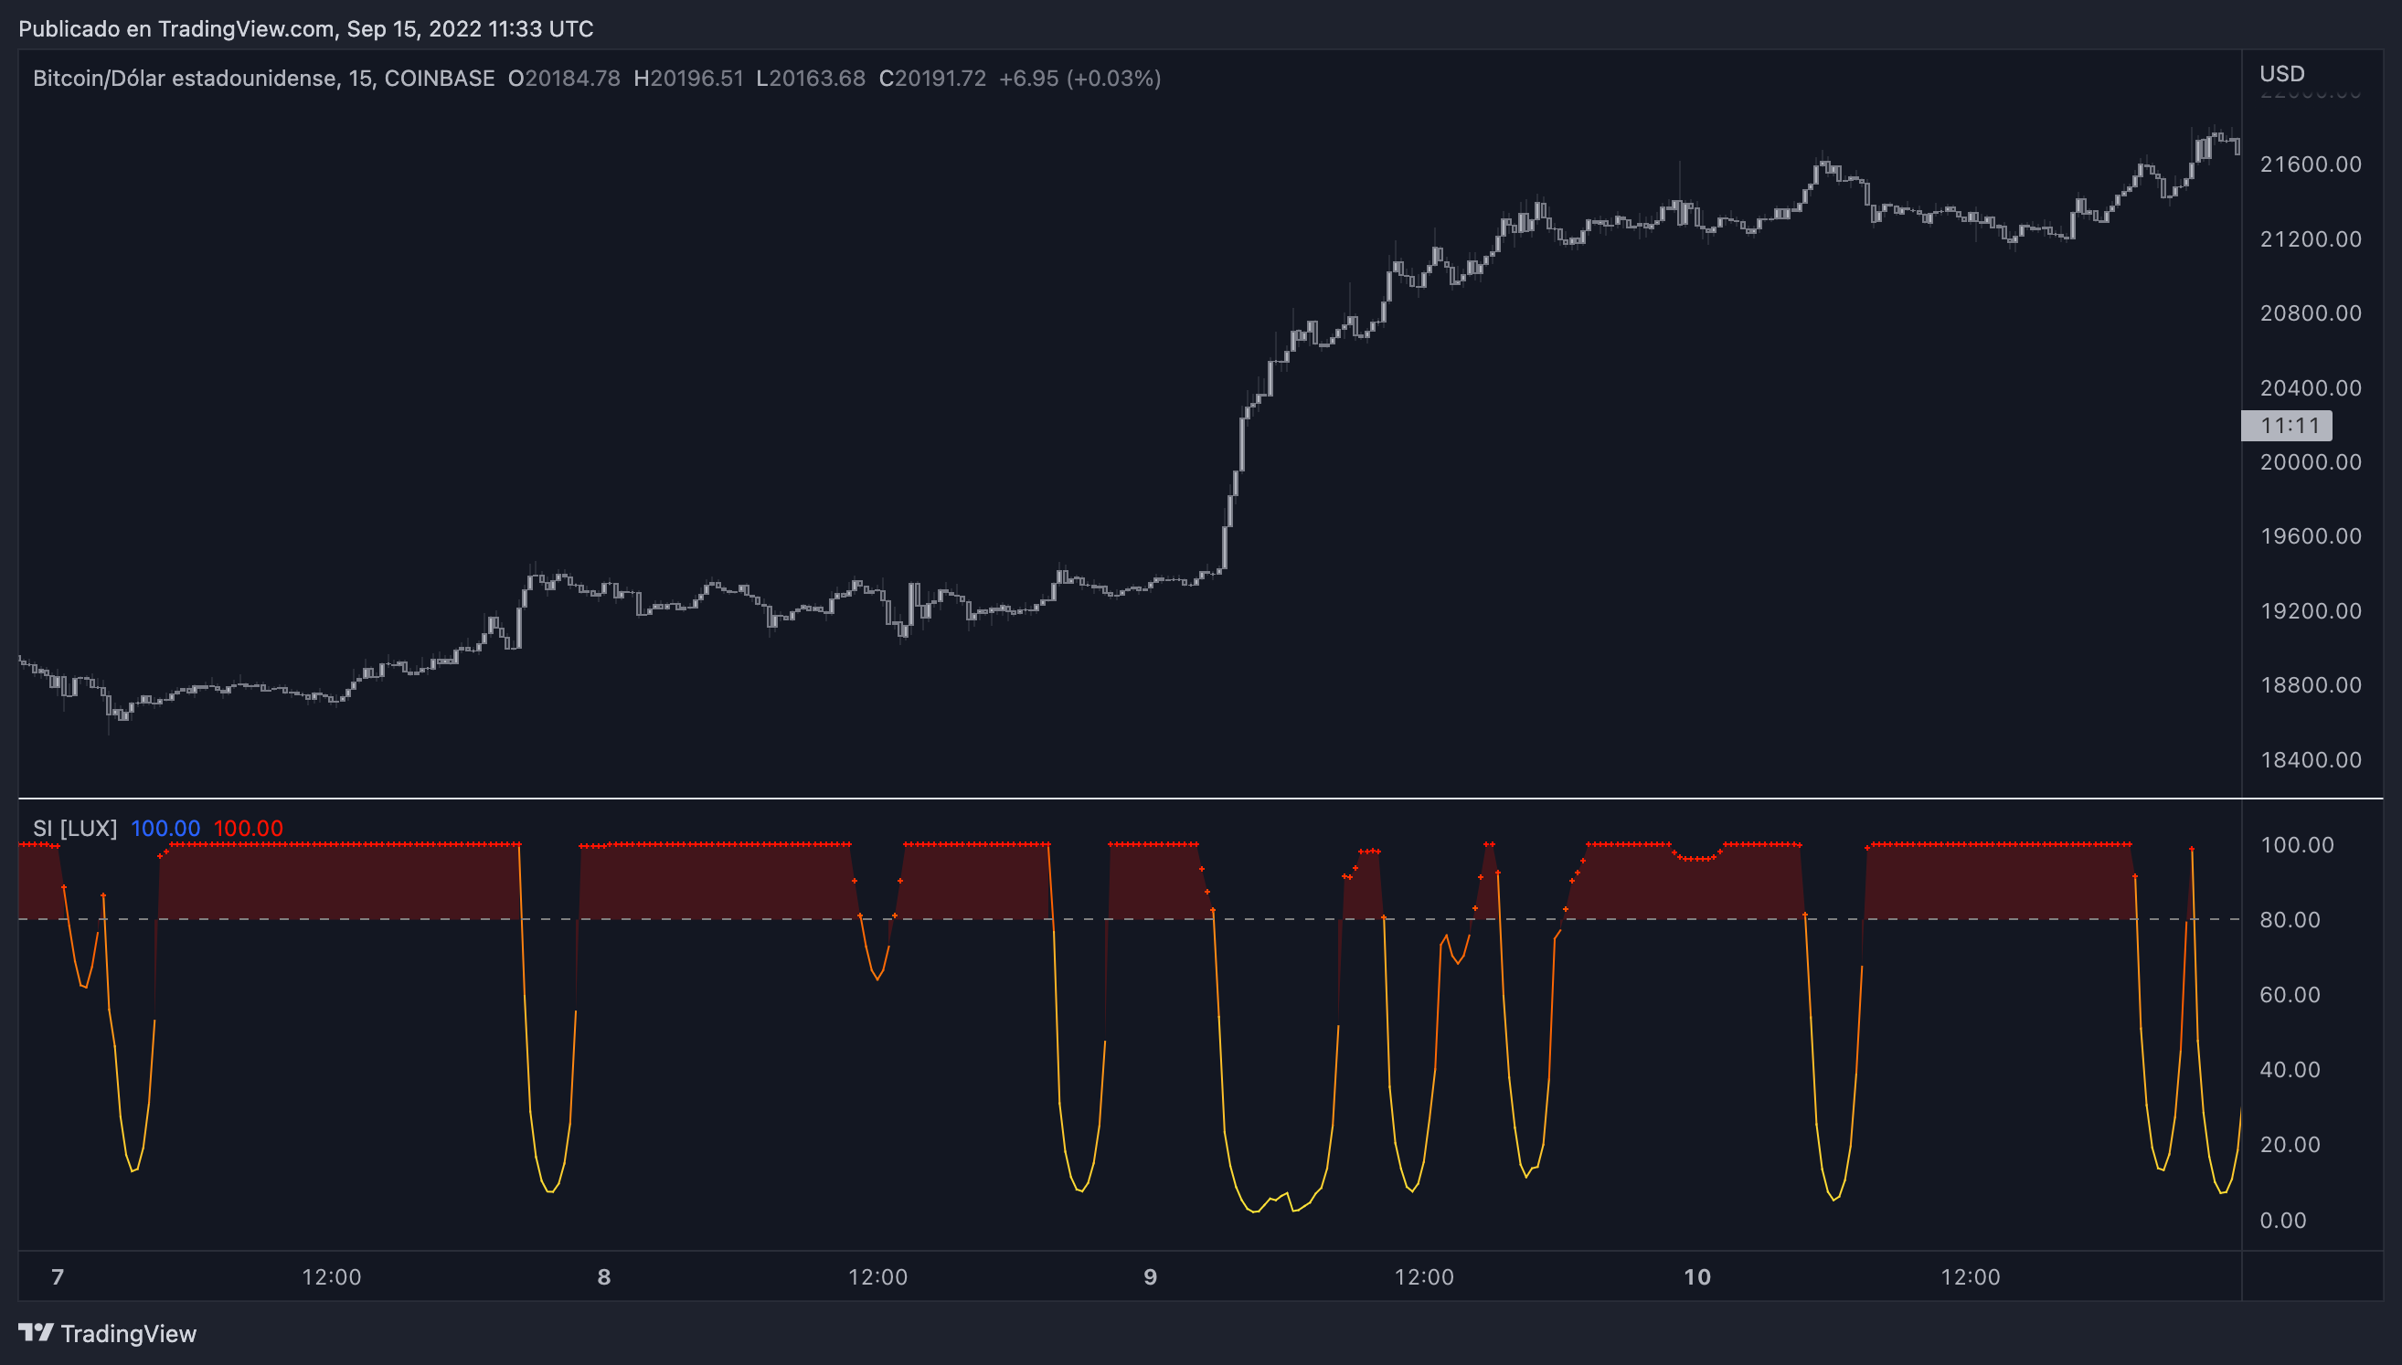The height and width of the screenshot is (1365, 2402).
Task: Click the 19600.00 price axis label
Action: click(x=2310, y=536)
